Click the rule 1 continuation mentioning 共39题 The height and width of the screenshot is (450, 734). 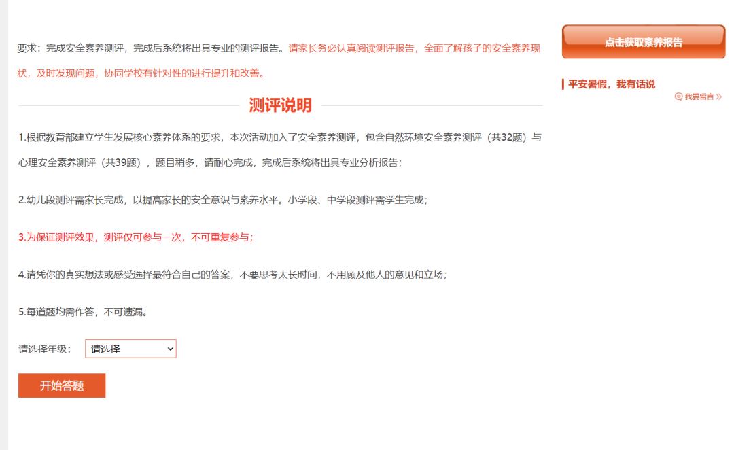(209, 162)
